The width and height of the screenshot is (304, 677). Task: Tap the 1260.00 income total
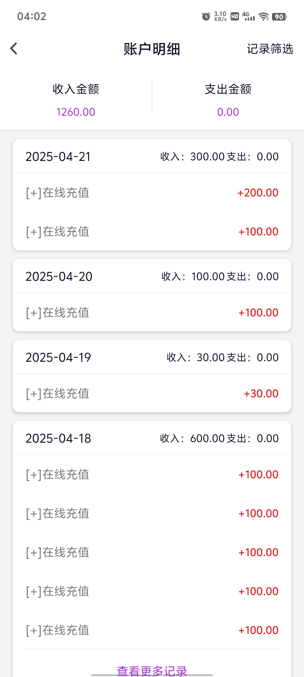(x=76, y=112)
